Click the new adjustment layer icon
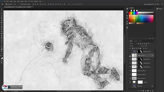Screen dimensions: 164x92 (146, 91)
